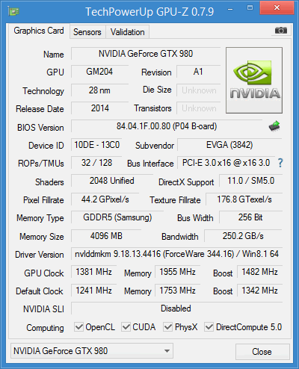Click the Driver Version label
The height and width of the screenshot is (369, 299).
(40, 255)
